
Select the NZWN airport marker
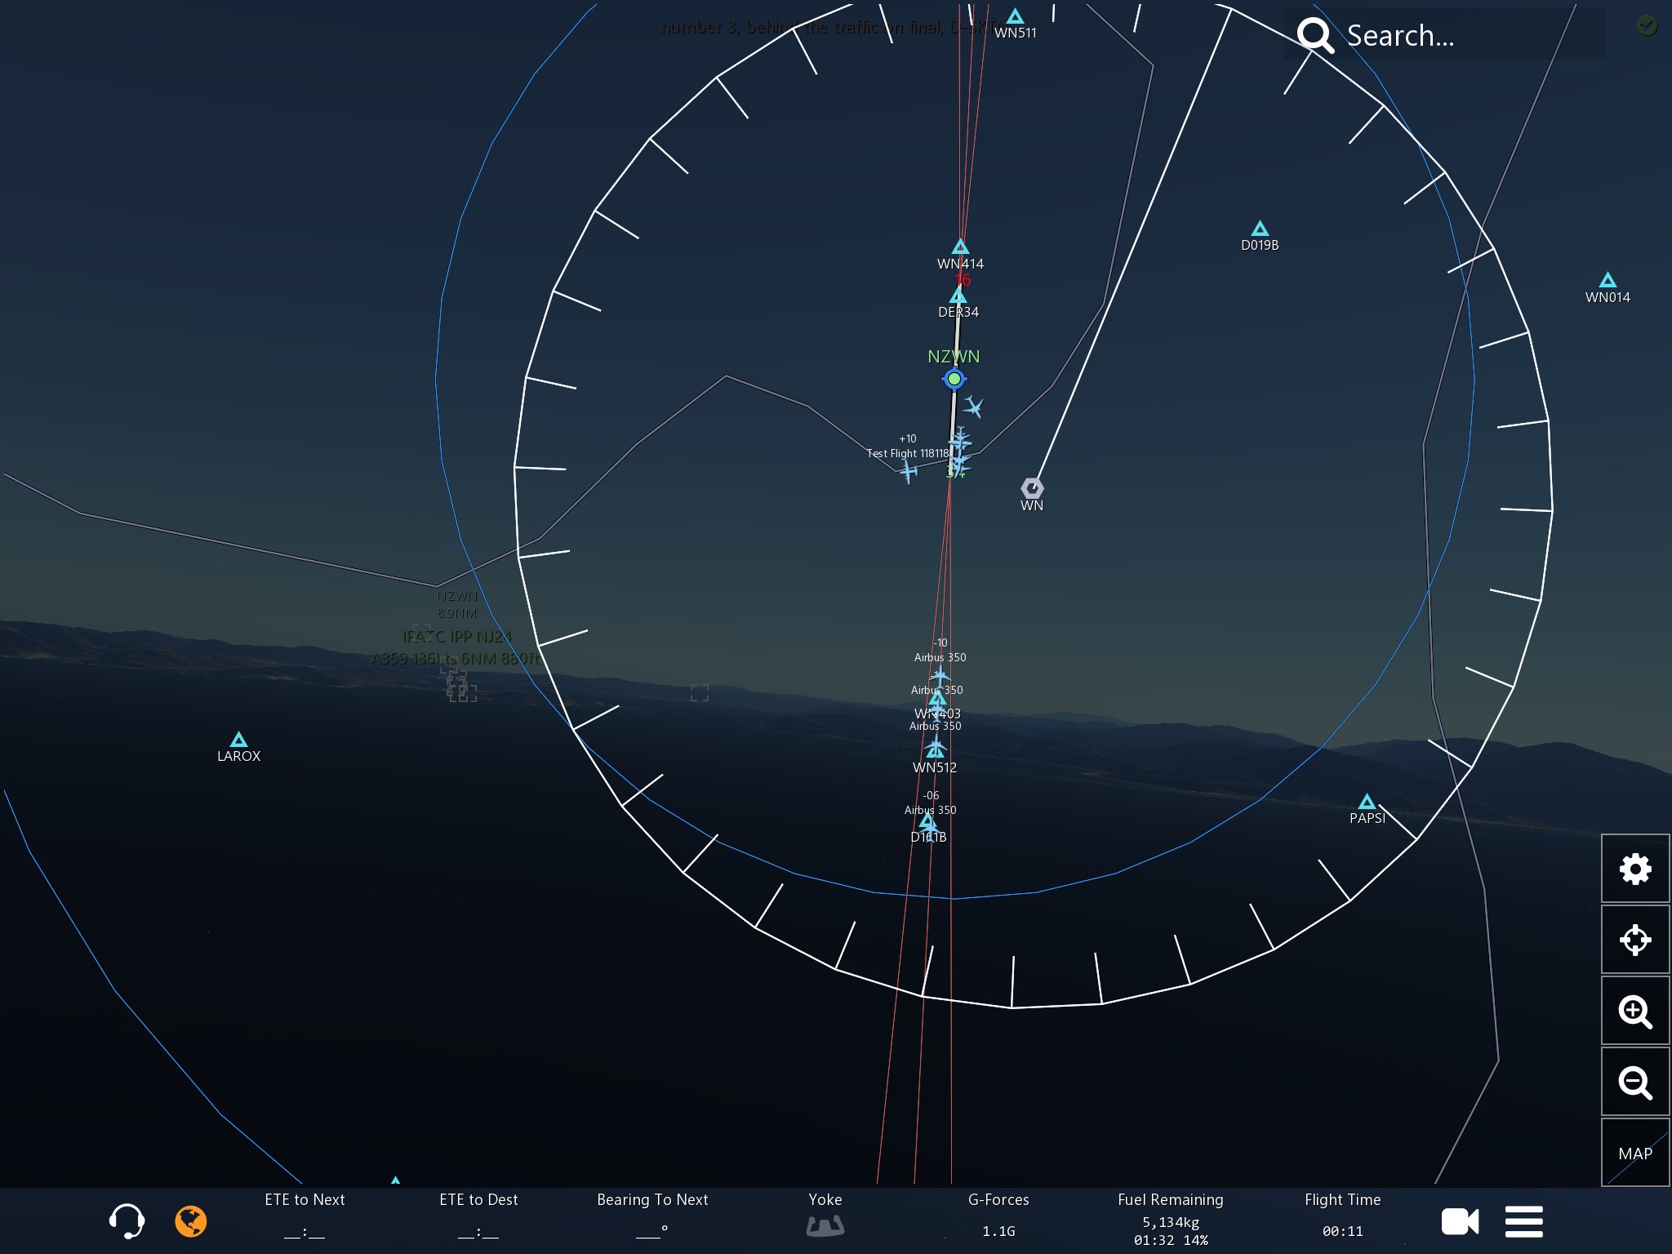[954, 379]
